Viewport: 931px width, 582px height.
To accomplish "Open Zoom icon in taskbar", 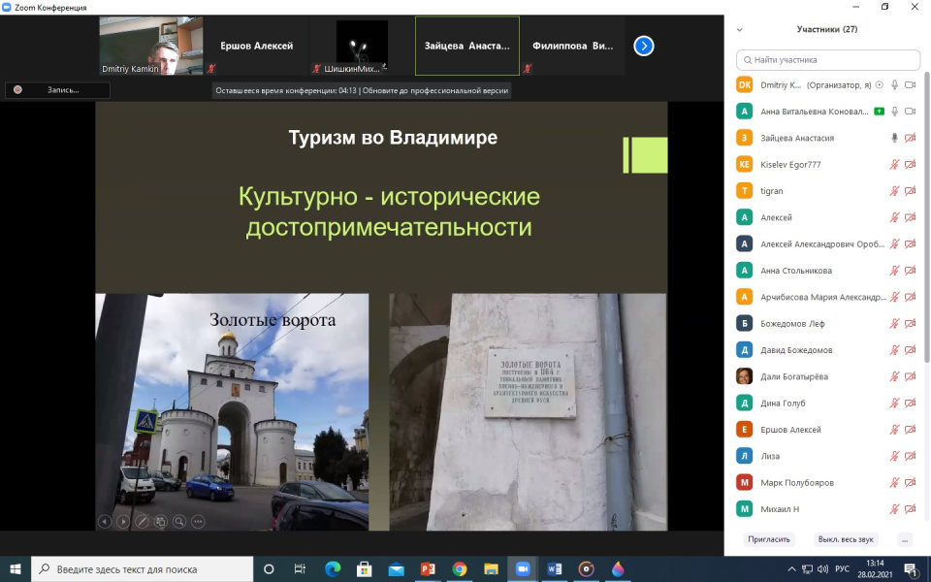I will (523, 569).
